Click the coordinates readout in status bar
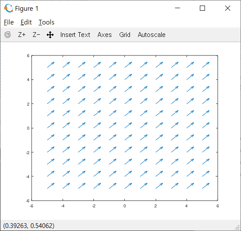Image resolution: width=241 pixels, height=231 pixels. point(29,225)
